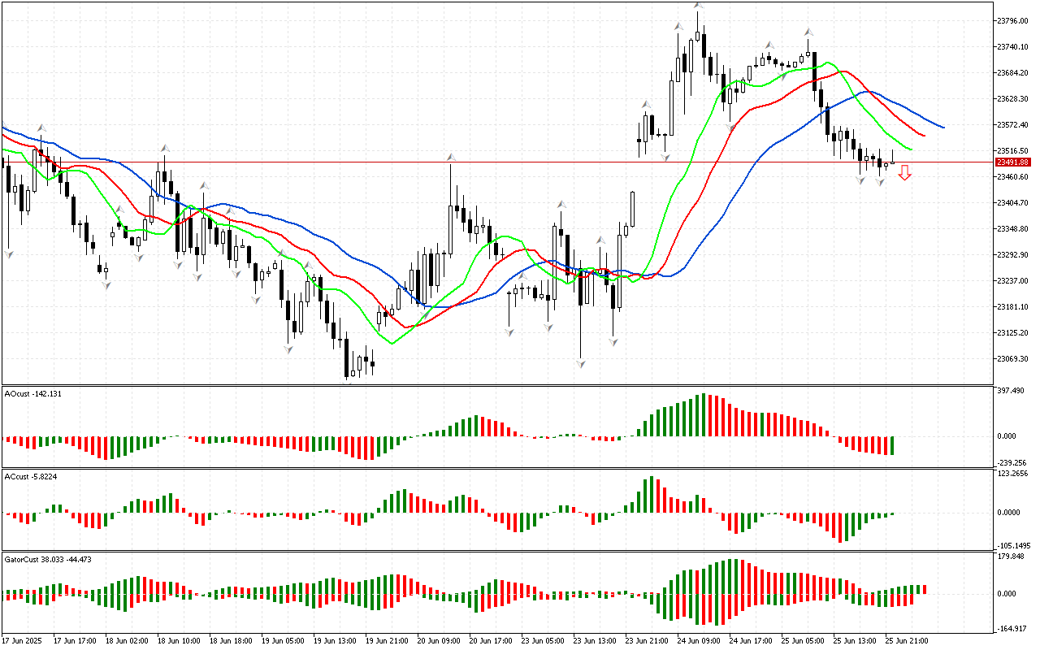This screenshot has width=1040, height=650.
Task: Click the up fractal above the 20 Jun 09:00 spike
Action: [450, 157]
